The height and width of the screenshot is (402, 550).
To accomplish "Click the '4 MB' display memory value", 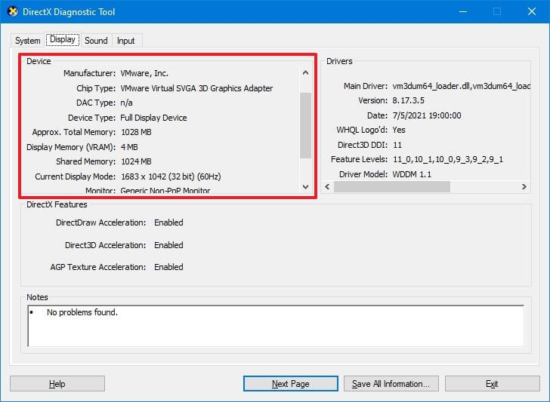I will pos(129,147).
